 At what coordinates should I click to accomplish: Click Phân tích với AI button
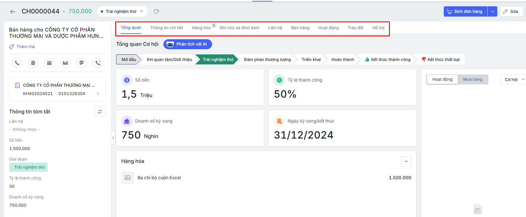tap(188, 44)
